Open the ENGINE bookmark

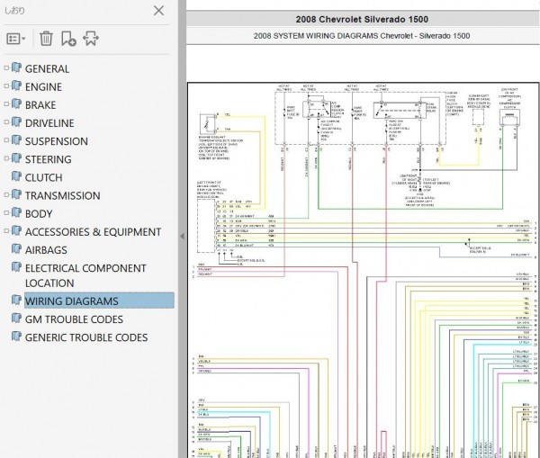[x=43, y=86]
